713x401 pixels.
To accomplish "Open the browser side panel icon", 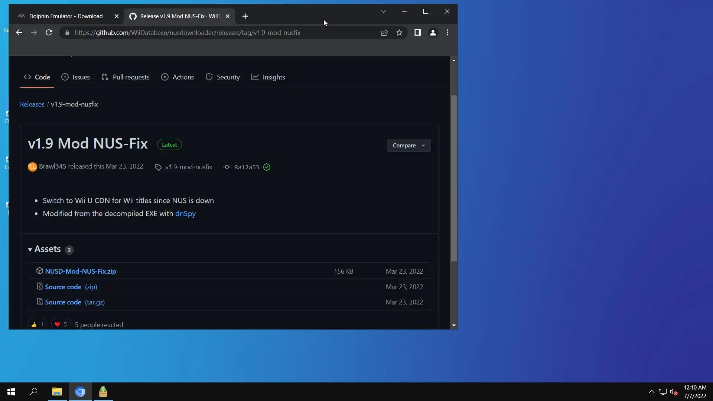I will point(417,33).
